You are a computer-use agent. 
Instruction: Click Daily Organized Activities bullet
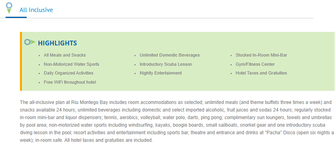coord(69,73)
